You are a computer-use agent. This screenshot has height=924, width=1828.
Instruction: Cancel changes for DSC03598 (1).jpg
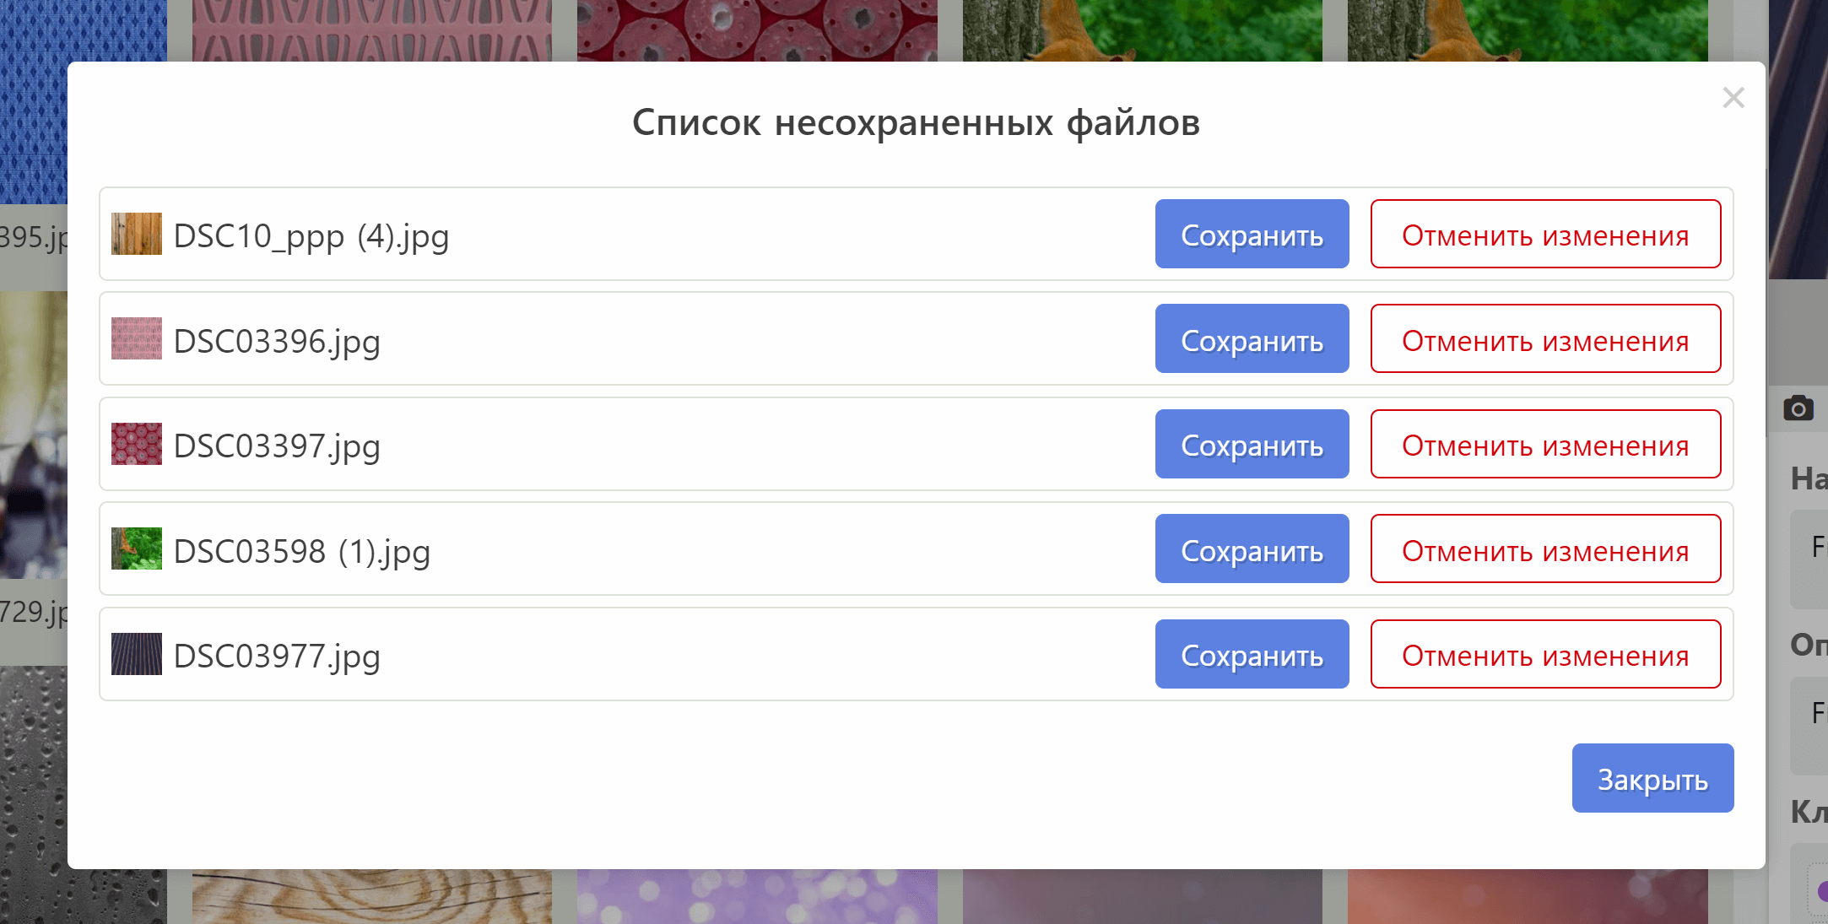click(x=1546, y=548)
